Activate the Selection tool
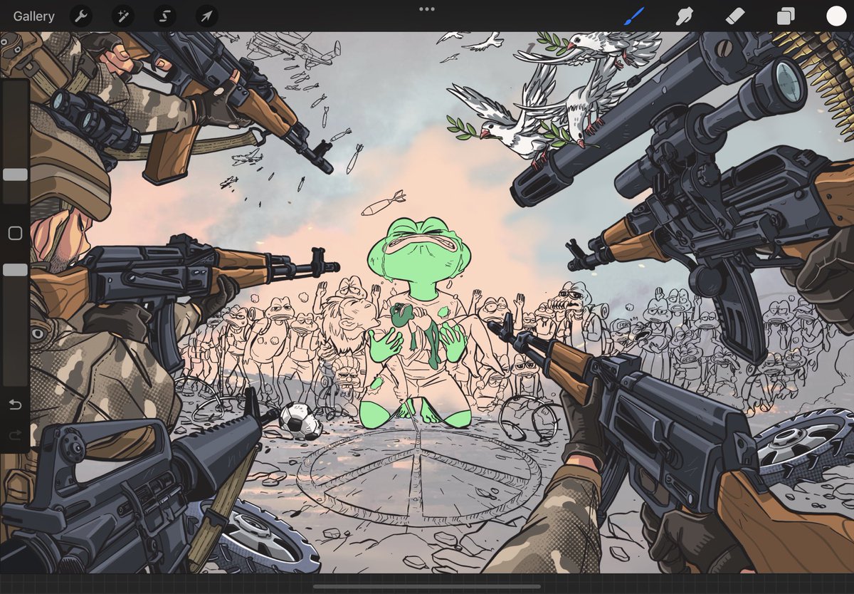Viewport: 854px width, 594px height. click(165, 16)
